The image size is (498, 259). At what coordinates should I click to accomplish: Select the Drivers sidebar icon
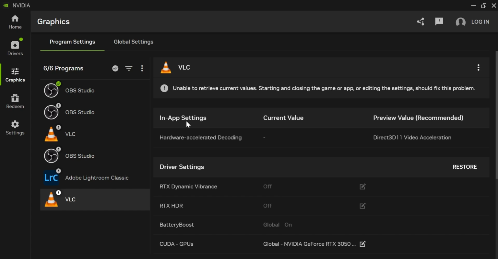15,48
